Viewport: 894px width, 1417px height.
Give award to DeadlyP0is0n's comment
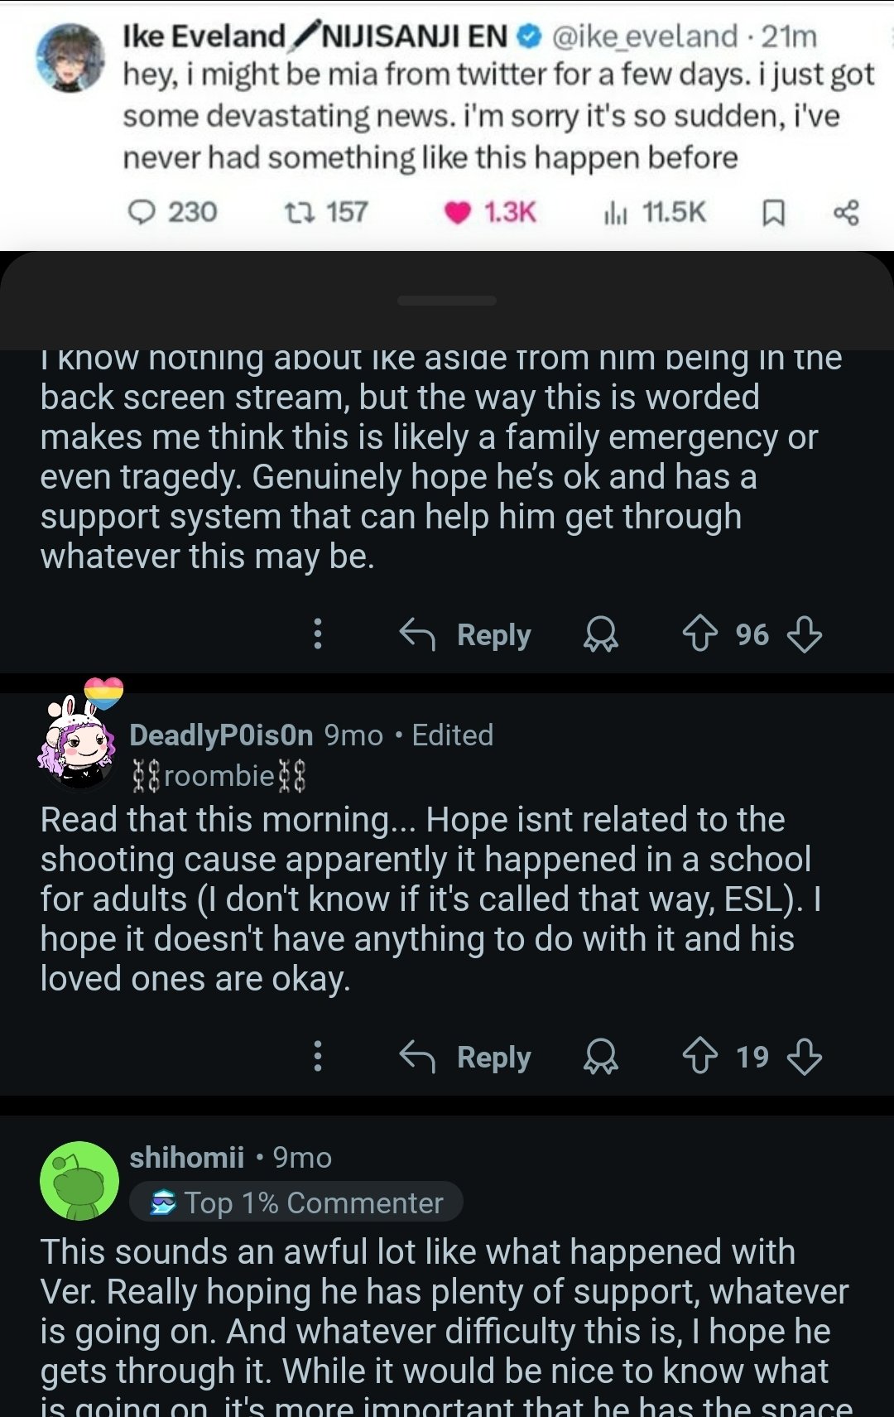[x=601, y=1058]
